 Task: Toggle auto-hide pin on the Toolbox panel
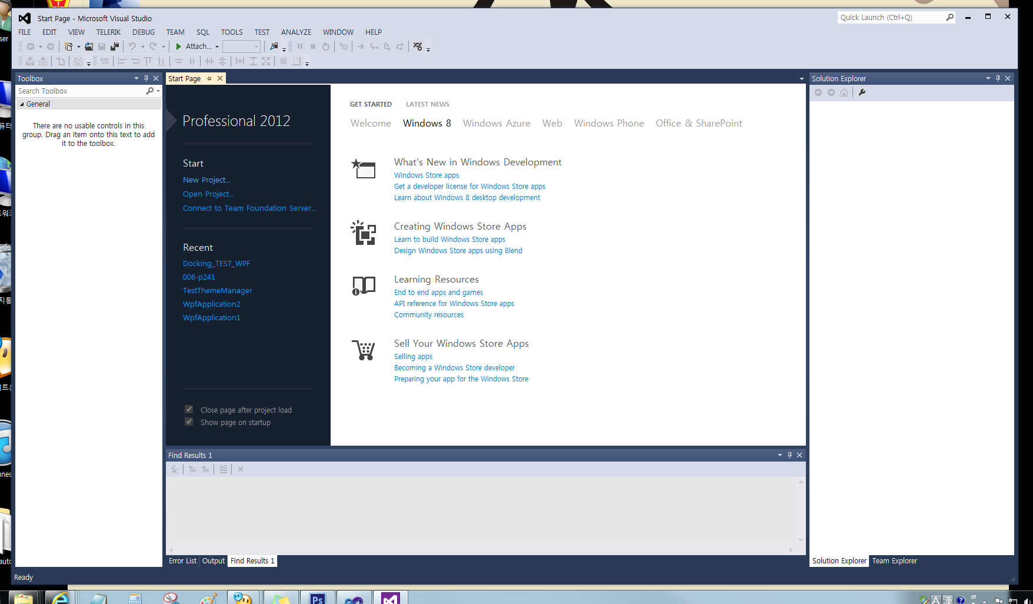point(146,78)
